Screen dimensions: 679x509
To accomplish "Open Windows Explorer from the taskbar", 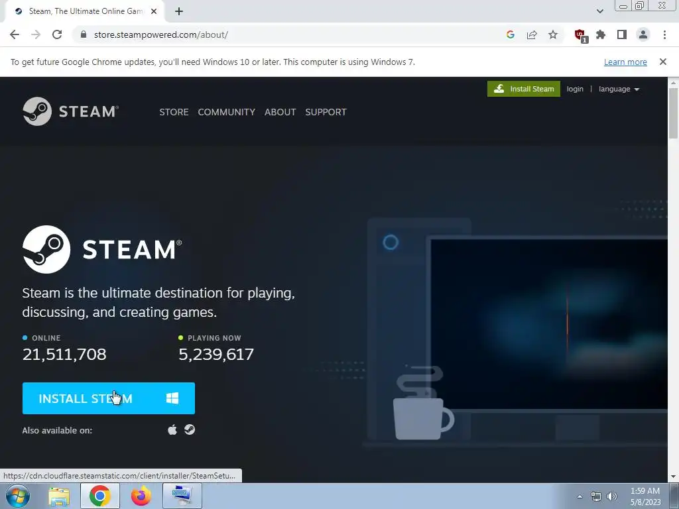I will click(x=59, y=496).
